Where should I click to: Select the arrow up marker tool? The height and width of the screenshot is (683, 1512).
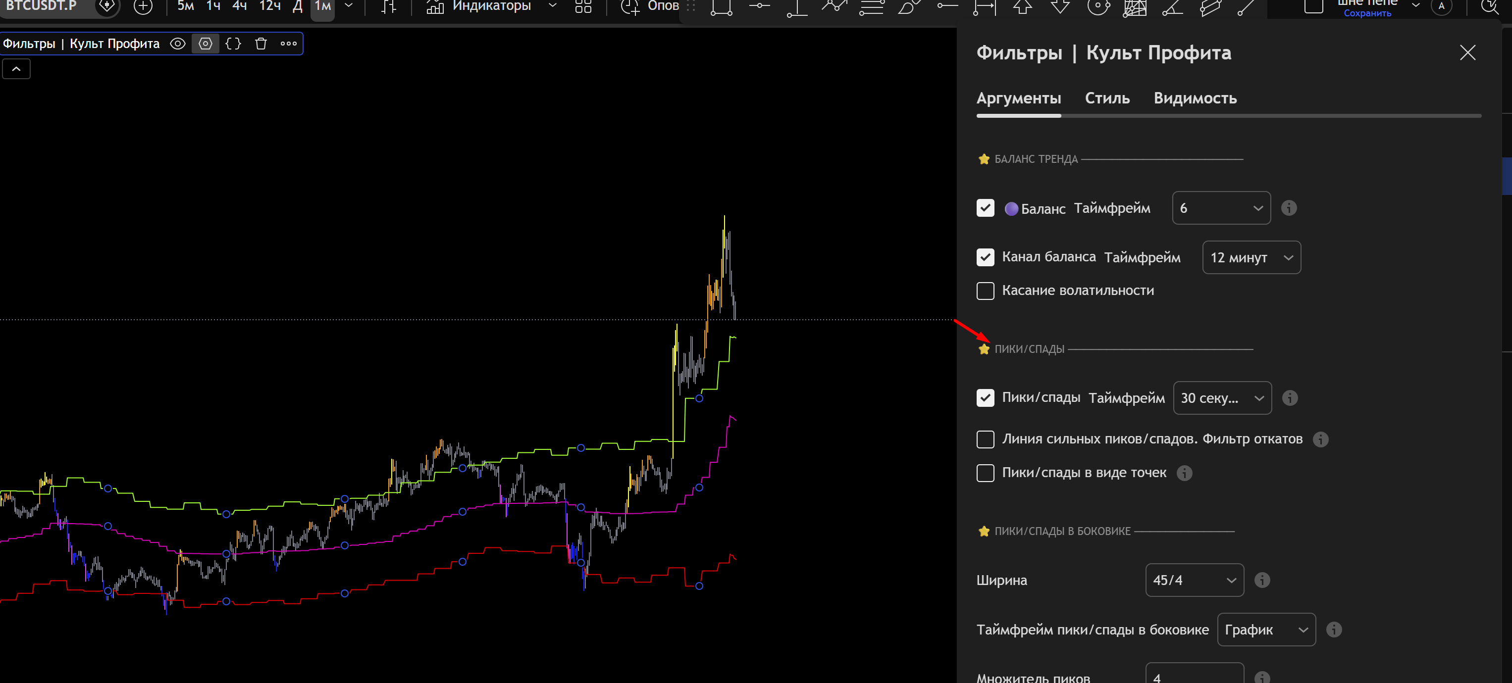coord(1023,7)
